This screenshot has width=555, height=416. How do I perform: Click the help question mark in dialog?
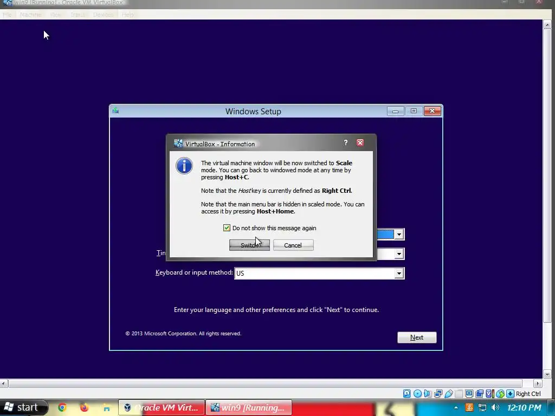[x=346, y=142]
